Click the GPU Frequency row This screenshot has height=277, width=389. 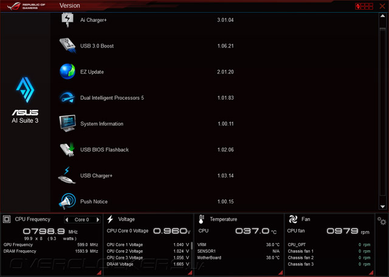51,245
